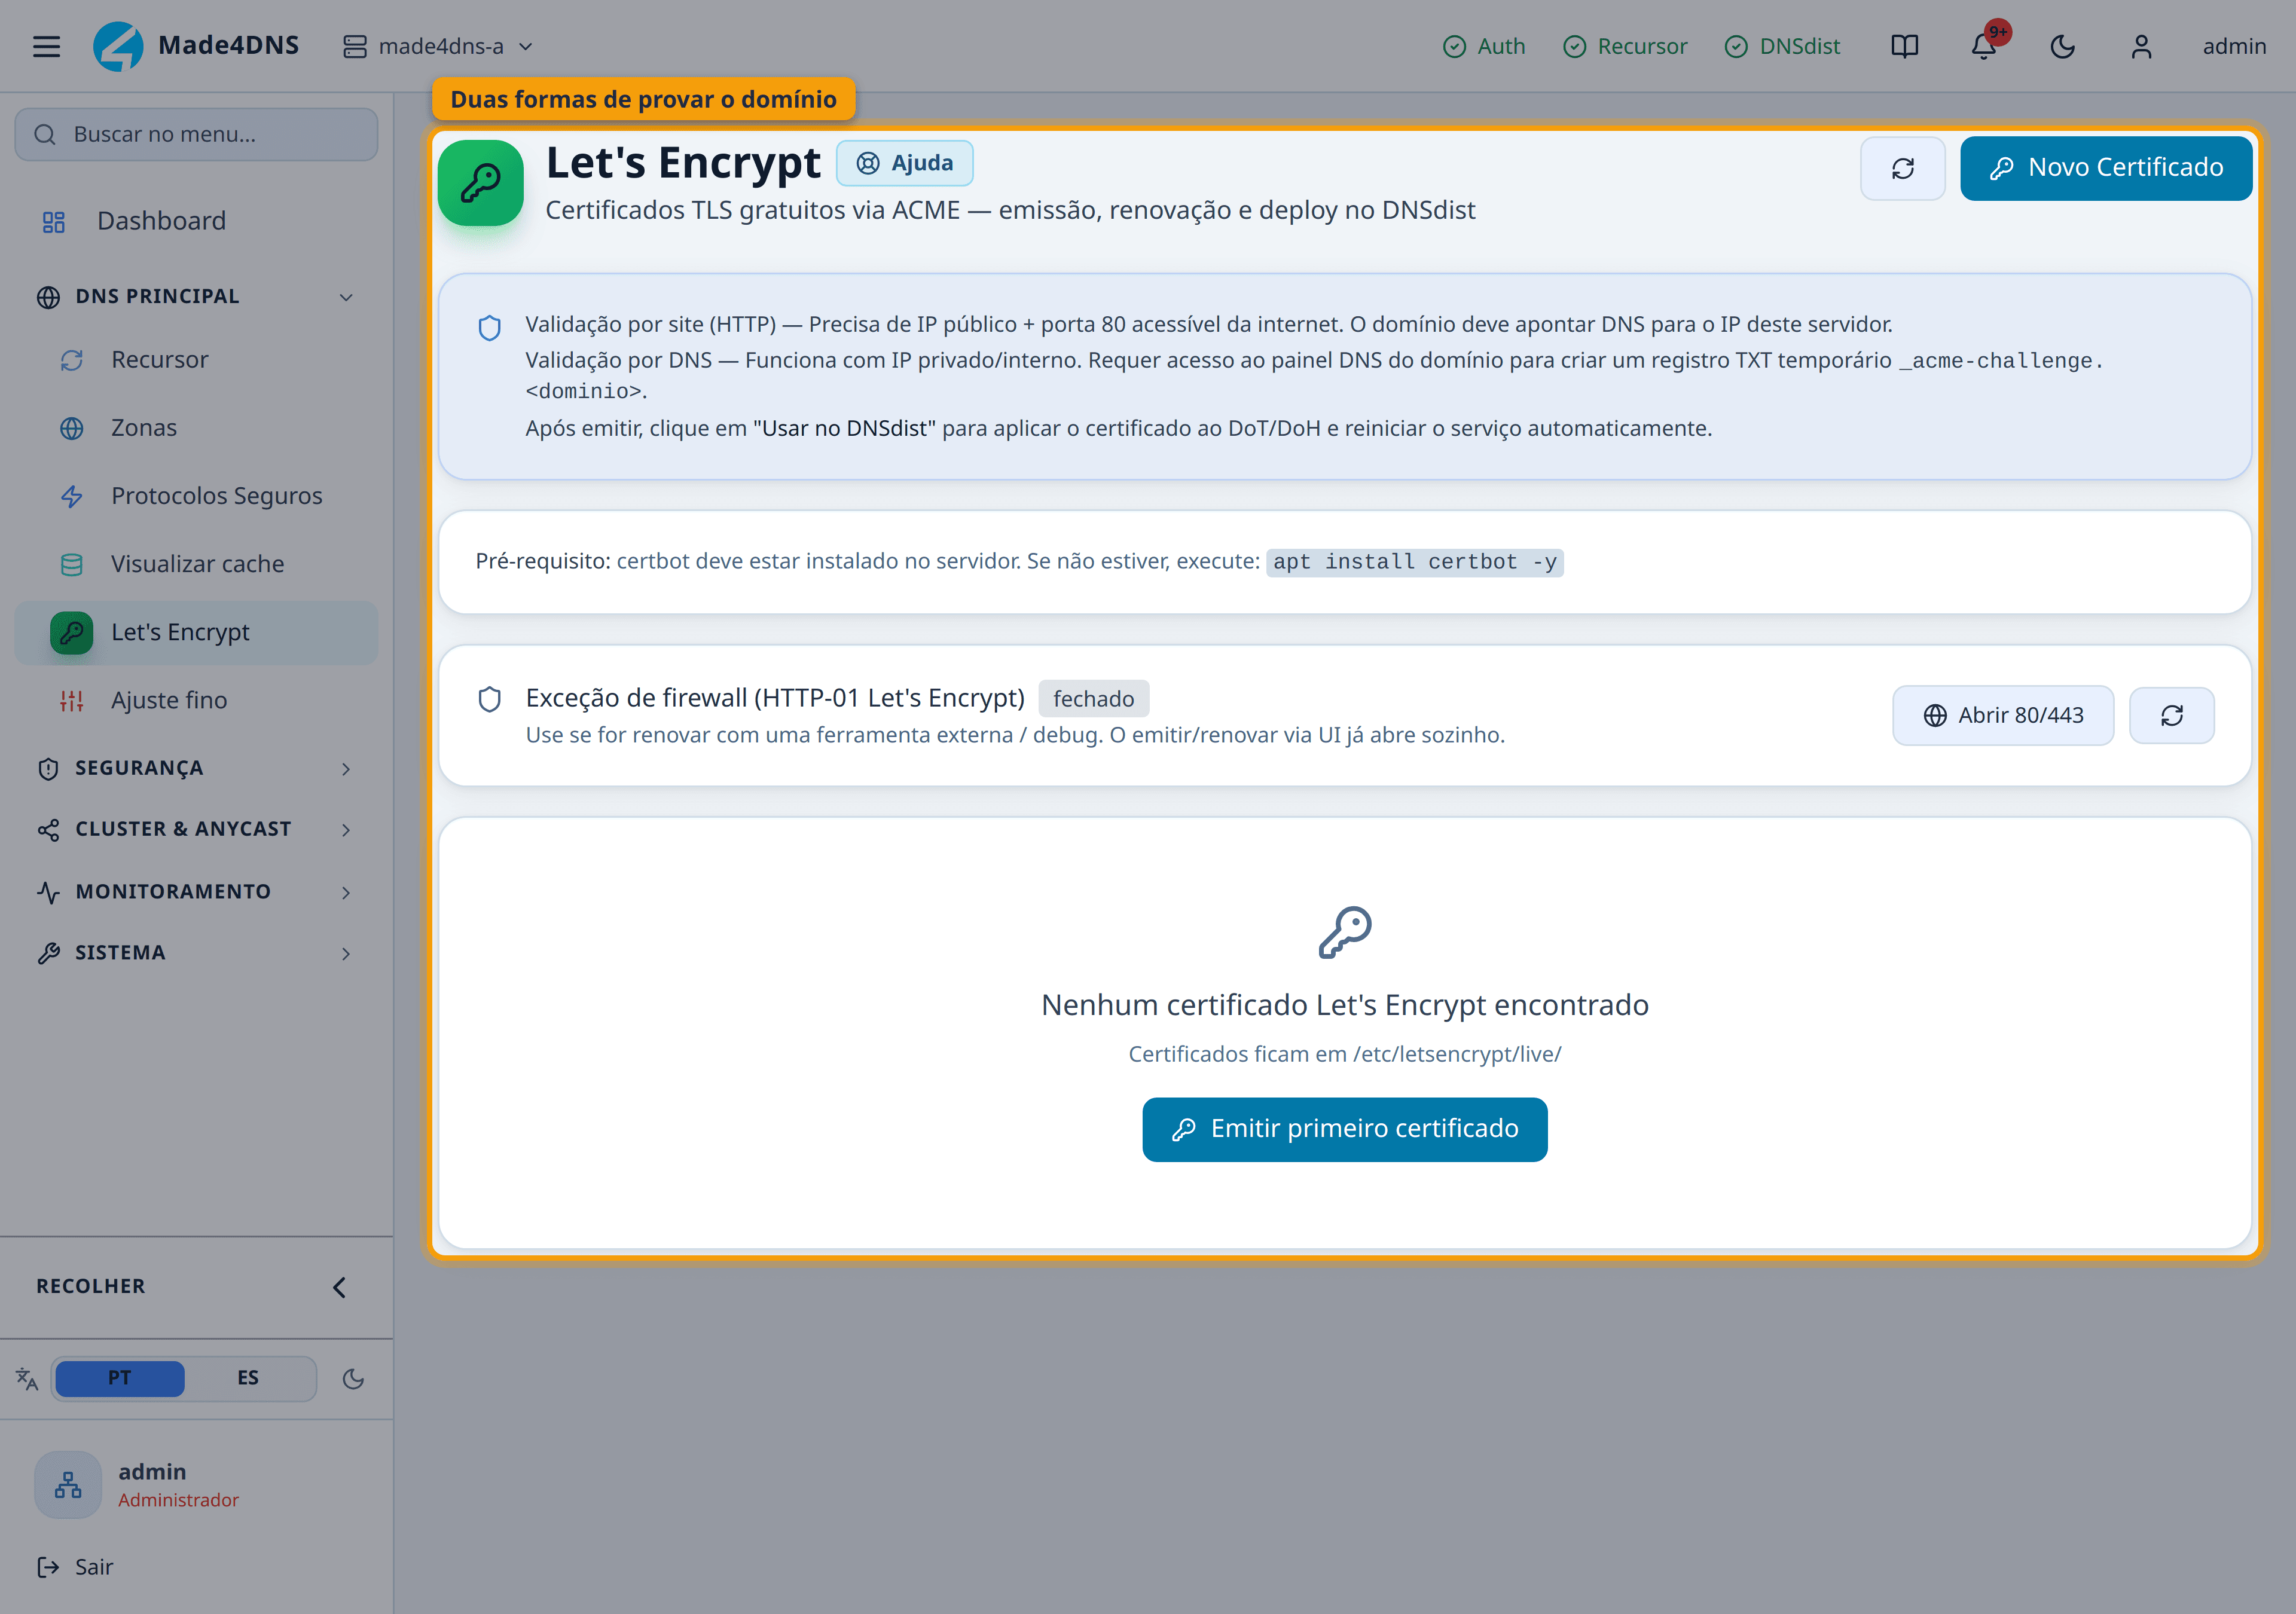Click the admin username in top bar
Image resolution: width=2296 pixels, height=1614 pixels.
point(2234,46)
